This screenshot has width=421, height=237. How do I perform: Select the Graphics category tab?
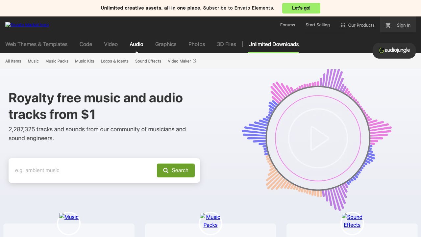coord(166,44)
